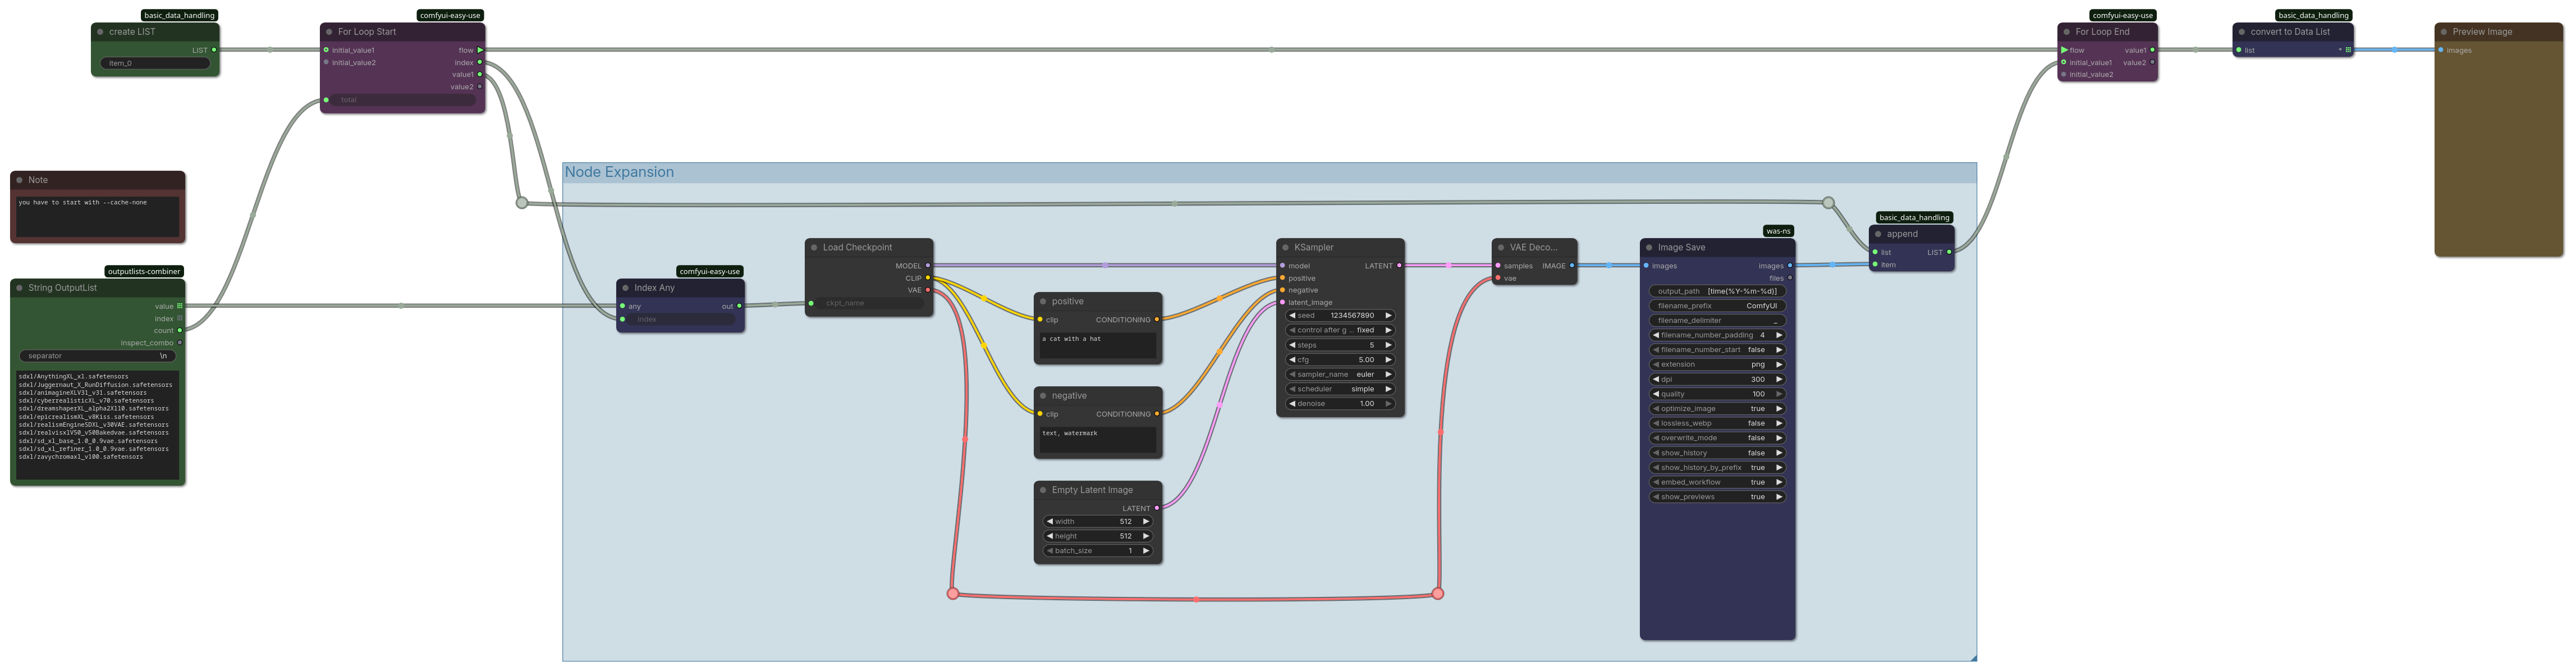Collapse the negative prompt node dot
Image resolution: width=2576 pixels, height=671 pixels.
pyautogui.click(x=1043, y=396)
